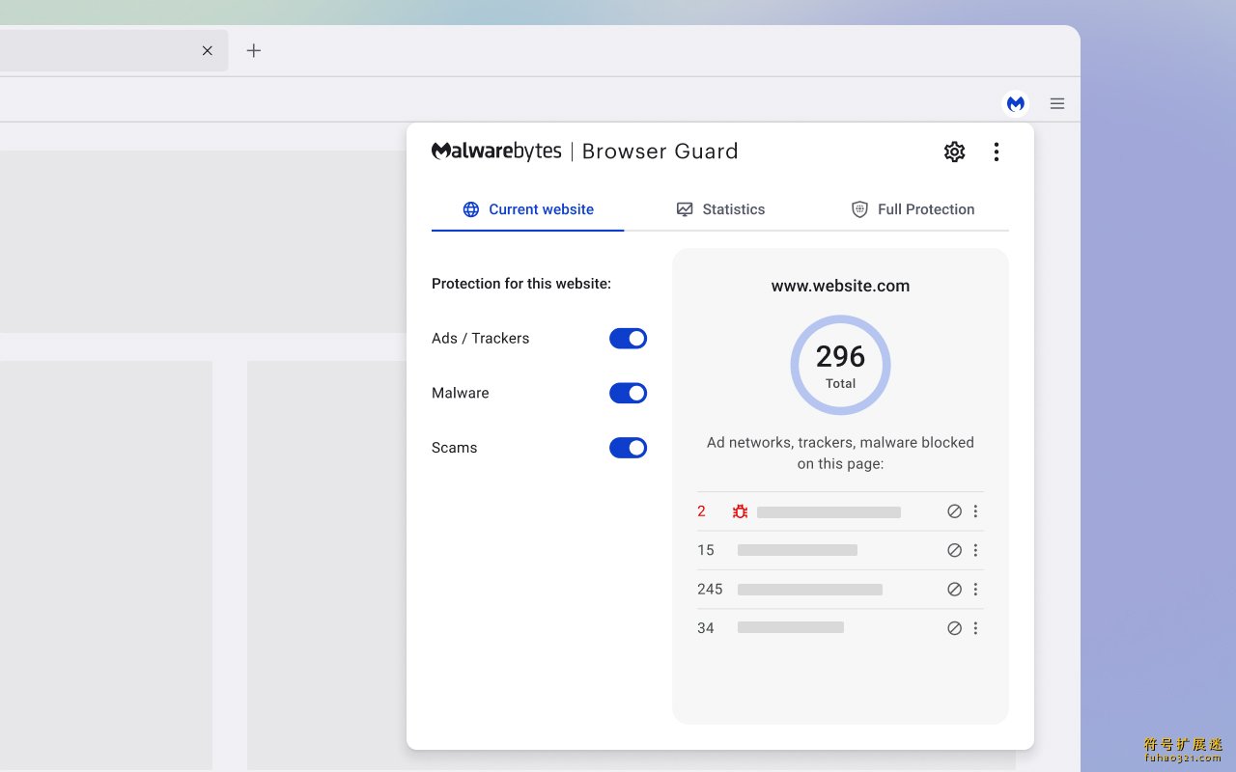
Task: Click the count 34
Action: click(706, 628)
